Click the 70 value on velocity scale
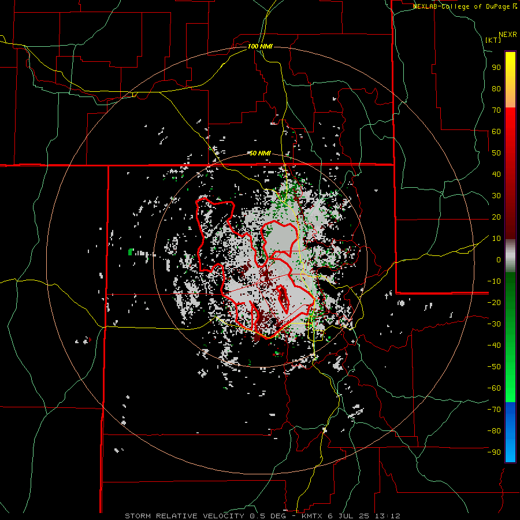This screenshot has height=520, width=520. 496,110
